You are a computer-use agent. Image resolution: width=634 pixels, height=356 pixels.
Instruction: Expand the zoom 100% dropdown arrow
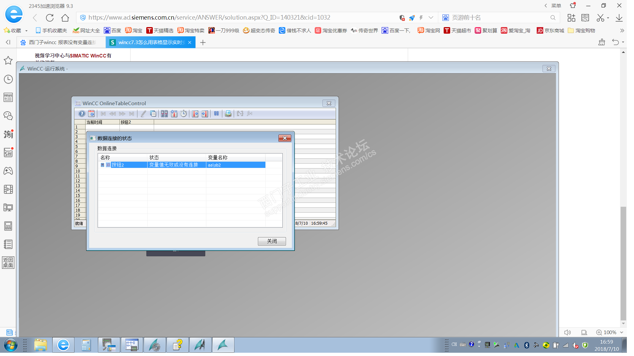pos(621,332)
